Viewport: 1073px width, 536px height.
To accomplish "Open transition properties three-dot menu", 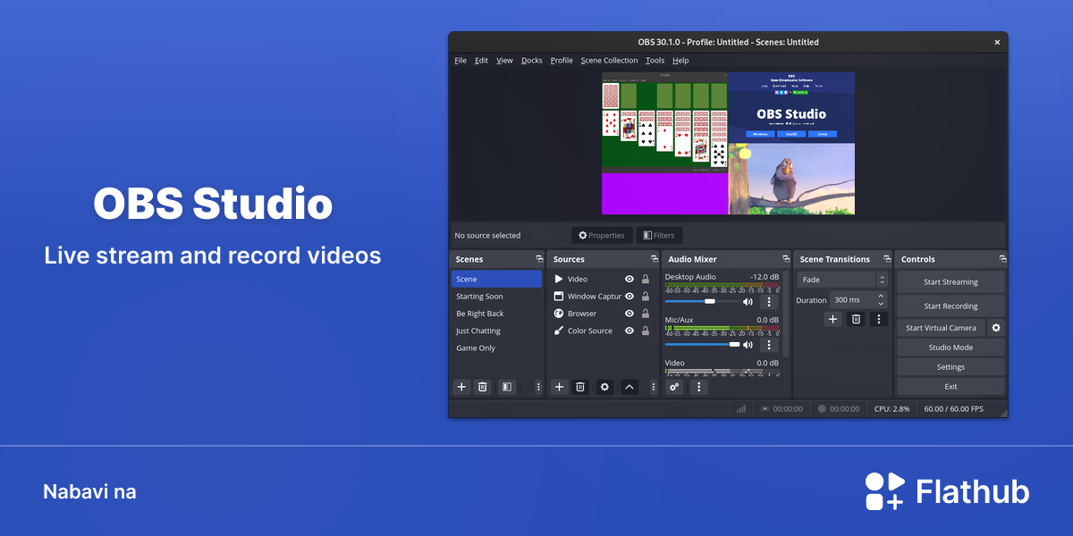I will coord(879,319).
